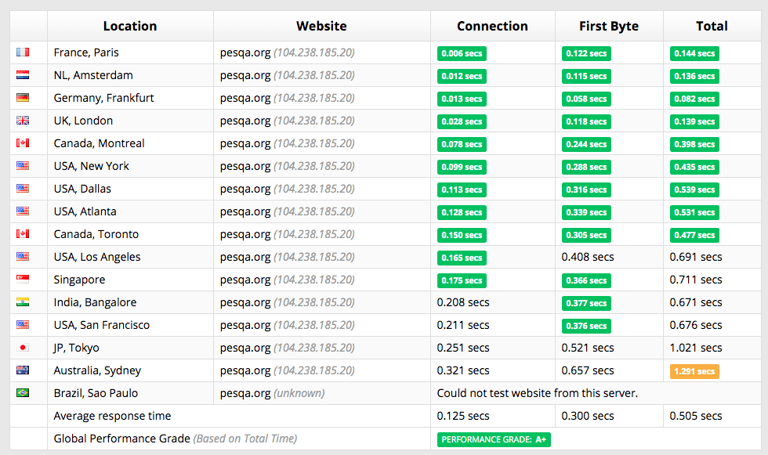
Task: Select the 'Australia, Sydney' location cell
Action: click(130, 370)
